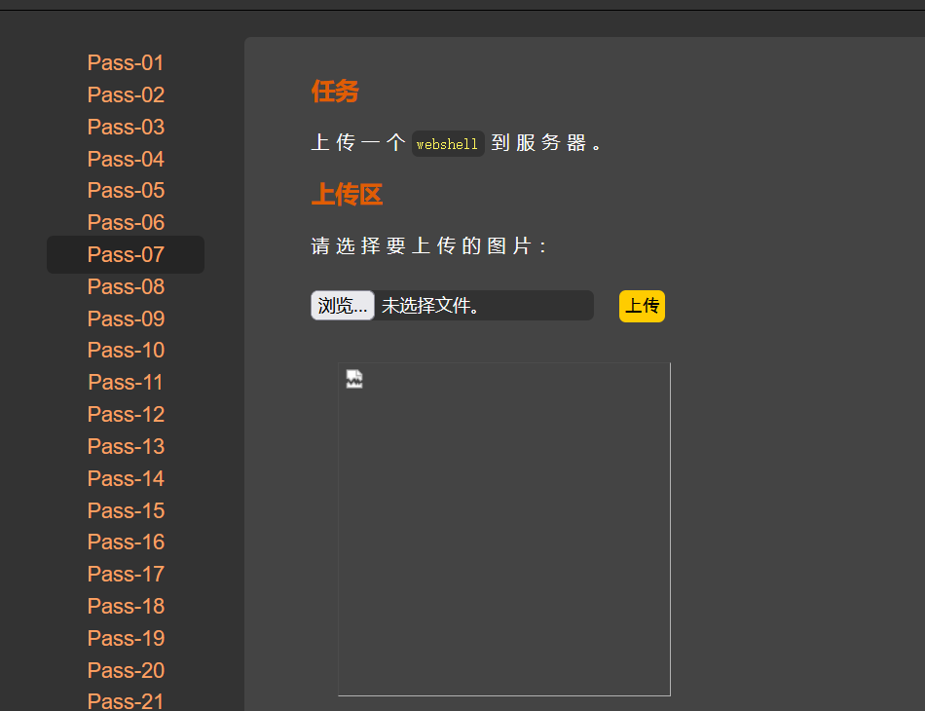
Task: Click the 上传区 heading
Action: [347, 194]
